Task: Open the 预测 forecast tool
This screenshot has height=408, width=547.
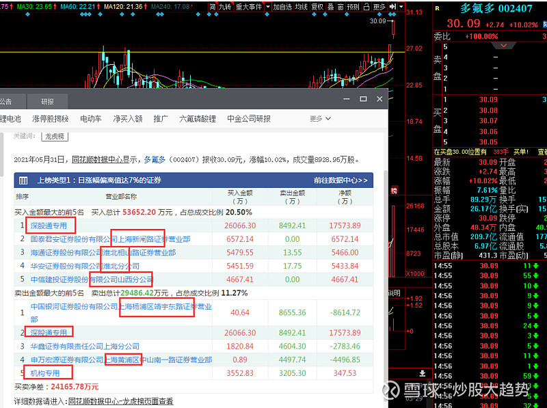Action: pos(353,7)
